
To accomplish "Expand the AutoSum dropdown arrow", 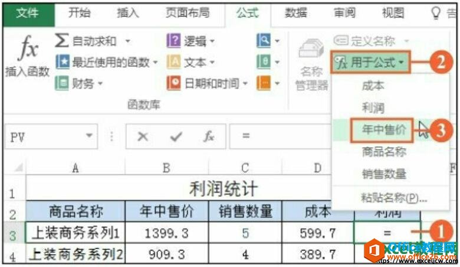I will coord(128,41).
